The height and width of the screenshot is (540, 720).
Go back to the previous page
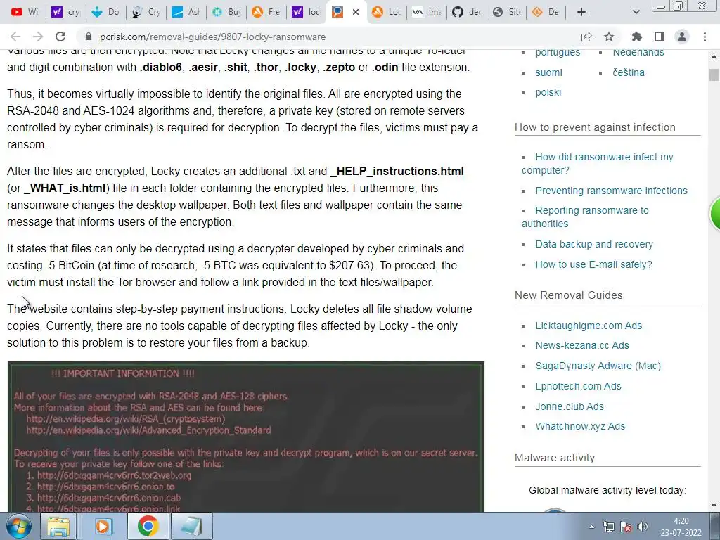tap(15, 37)
